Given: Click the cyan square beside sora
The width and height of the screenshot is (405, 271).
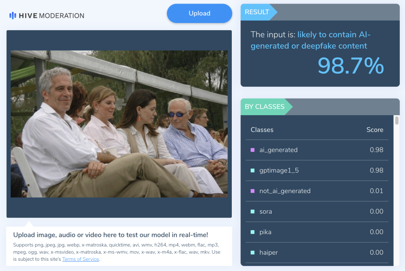Looking at the screenshot, I should click(x=252, y=212).
